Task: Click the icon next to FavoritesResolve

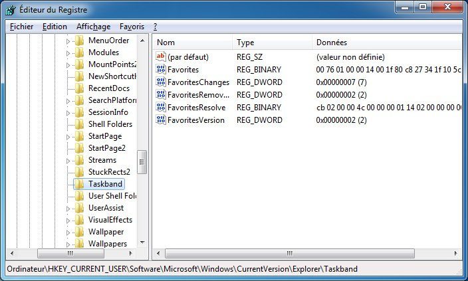Action: 161,107
